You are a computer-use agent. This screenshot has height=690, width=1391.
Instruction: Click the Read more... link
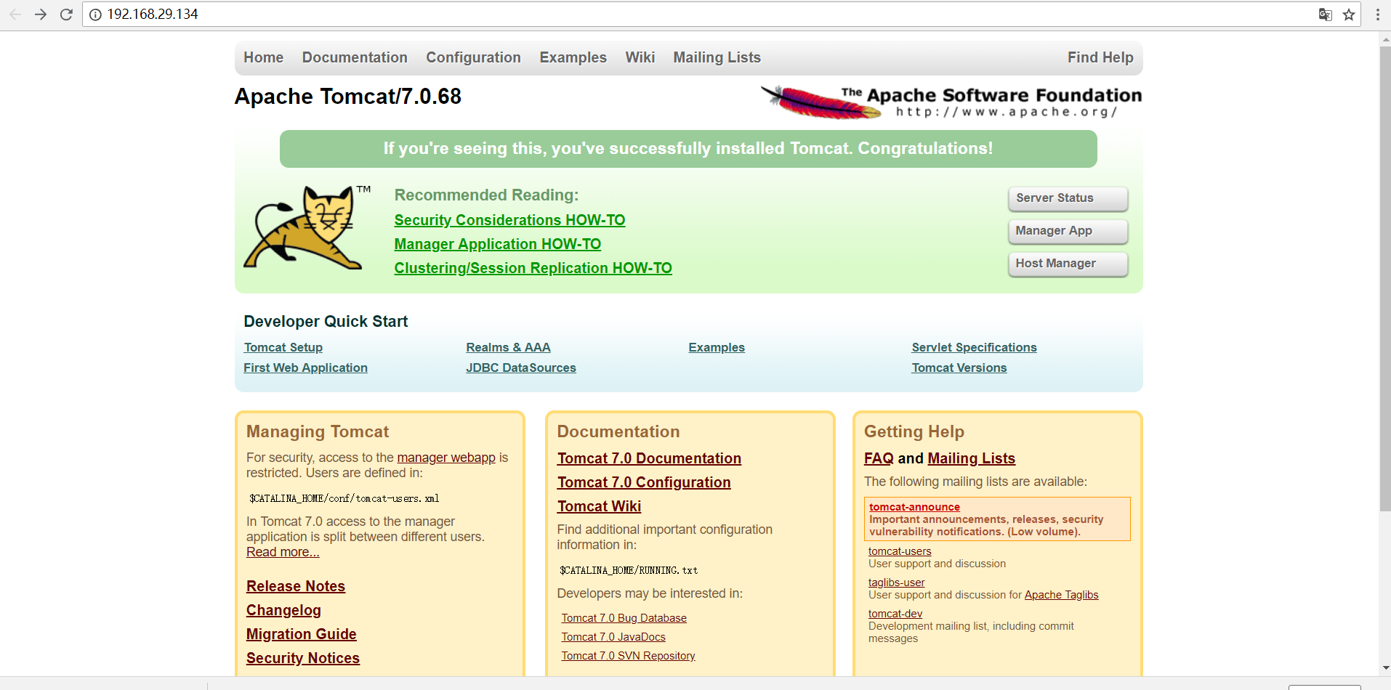(x=283, y=552)
